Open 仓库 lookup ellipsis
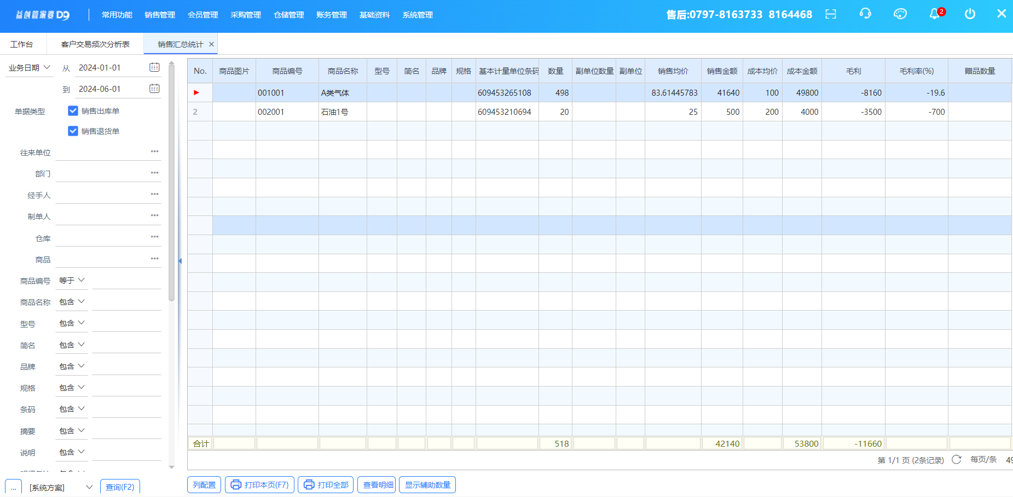The height and width of the screenshot is (497, 1013). click(155, 237)
